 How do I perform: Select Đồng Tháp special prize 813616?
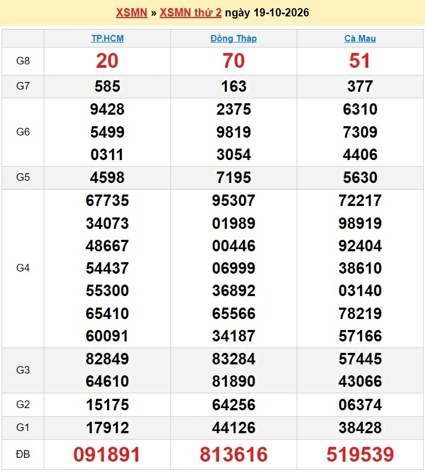pyautogui.click(x=234, y=454)
